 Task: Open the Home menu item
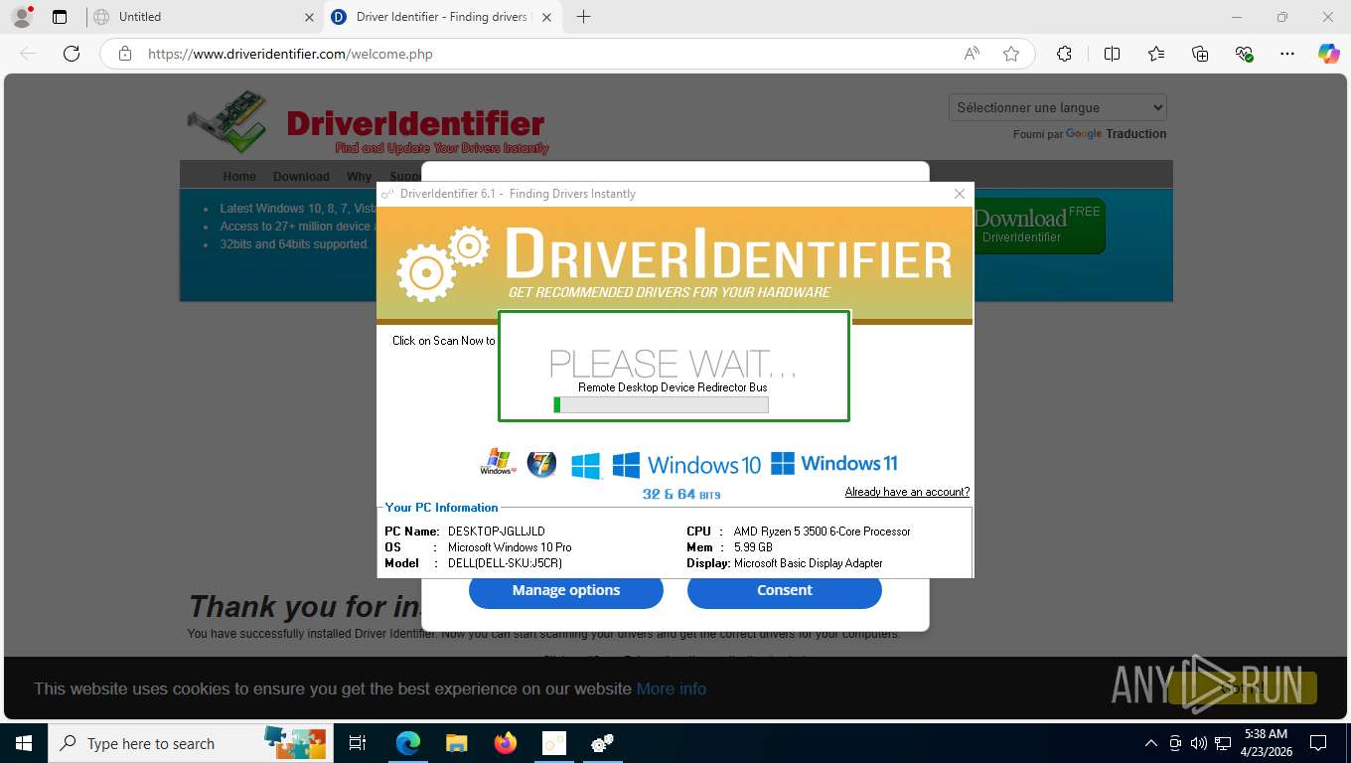click(239, 176)
